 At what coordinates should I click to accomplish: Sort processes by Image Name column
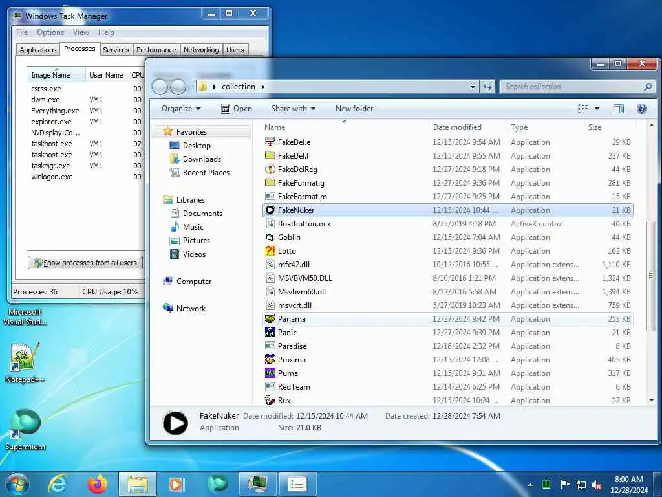[x=56, y=75]
